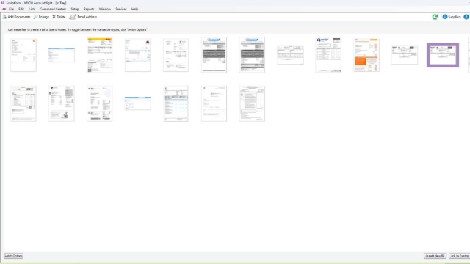Open the Reports menu
The image size is (470, 264).
point(89,9)
